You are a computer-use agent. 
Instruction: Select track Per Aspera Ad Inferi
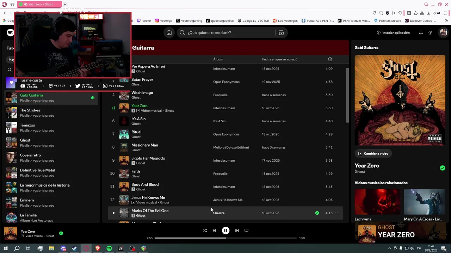point(148,66)
